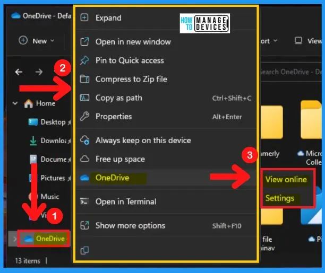Click the cloud download icon for Always keep on this device

84,140
